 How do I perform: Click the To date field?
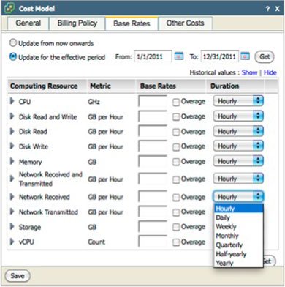[219, 56]
